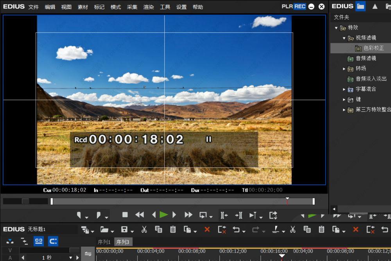391x261 pixels.
Task: Toggle the A track patch
Action: pos(10,258)
